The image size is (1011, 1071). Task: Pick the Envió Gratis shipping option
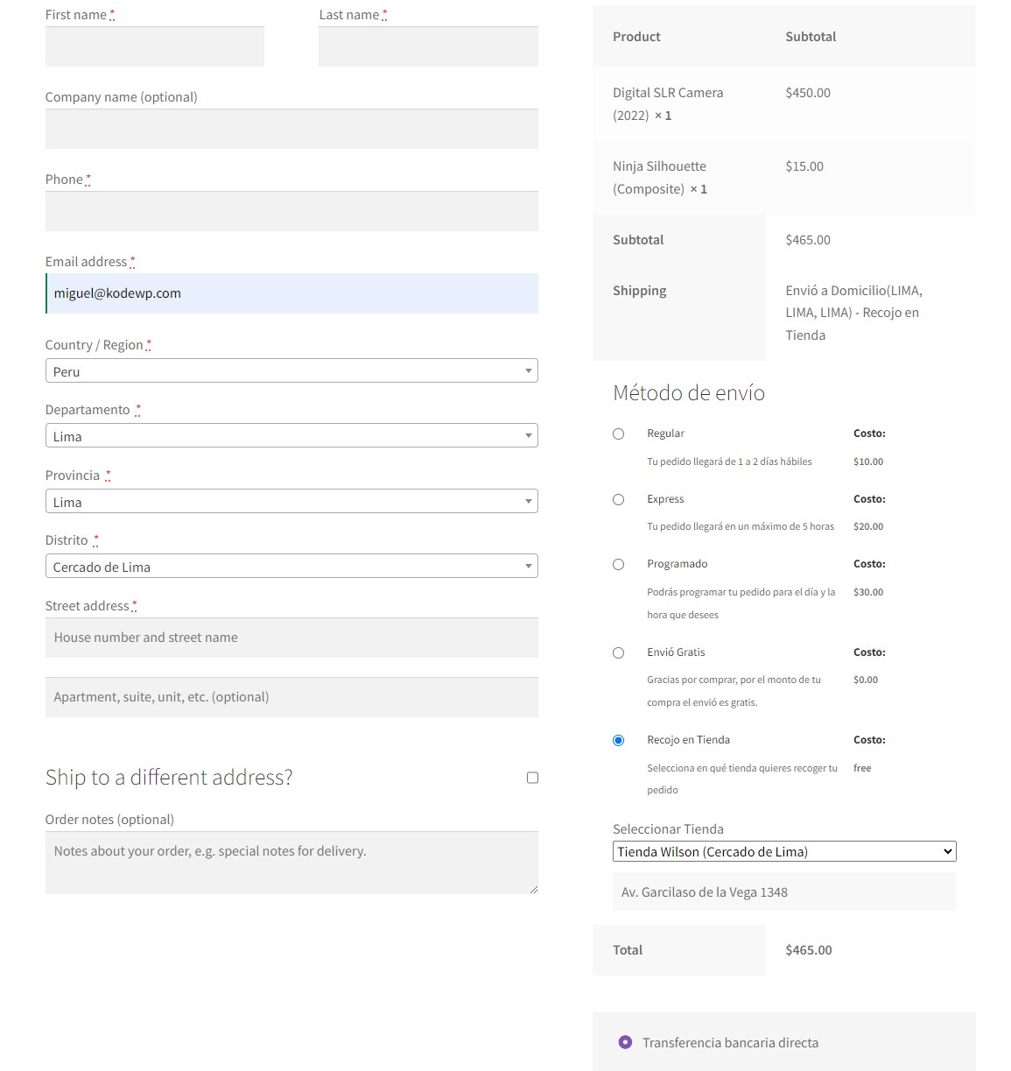tap(619, 653)
